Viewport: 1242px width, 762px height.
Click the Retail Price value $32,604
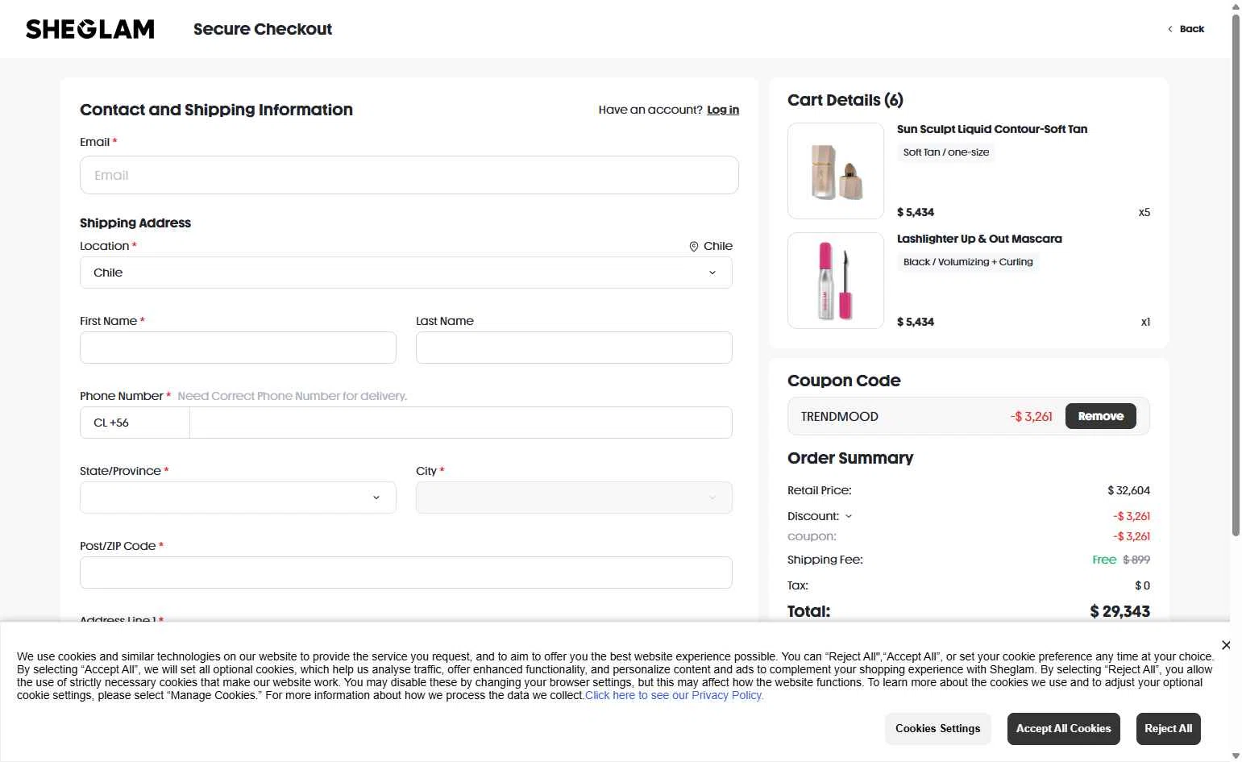(x=1128, y=490)
